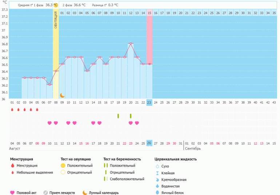Click the yellow овуляция column
280x195 pixels.
pyautogui.click(x=56, y=54)
